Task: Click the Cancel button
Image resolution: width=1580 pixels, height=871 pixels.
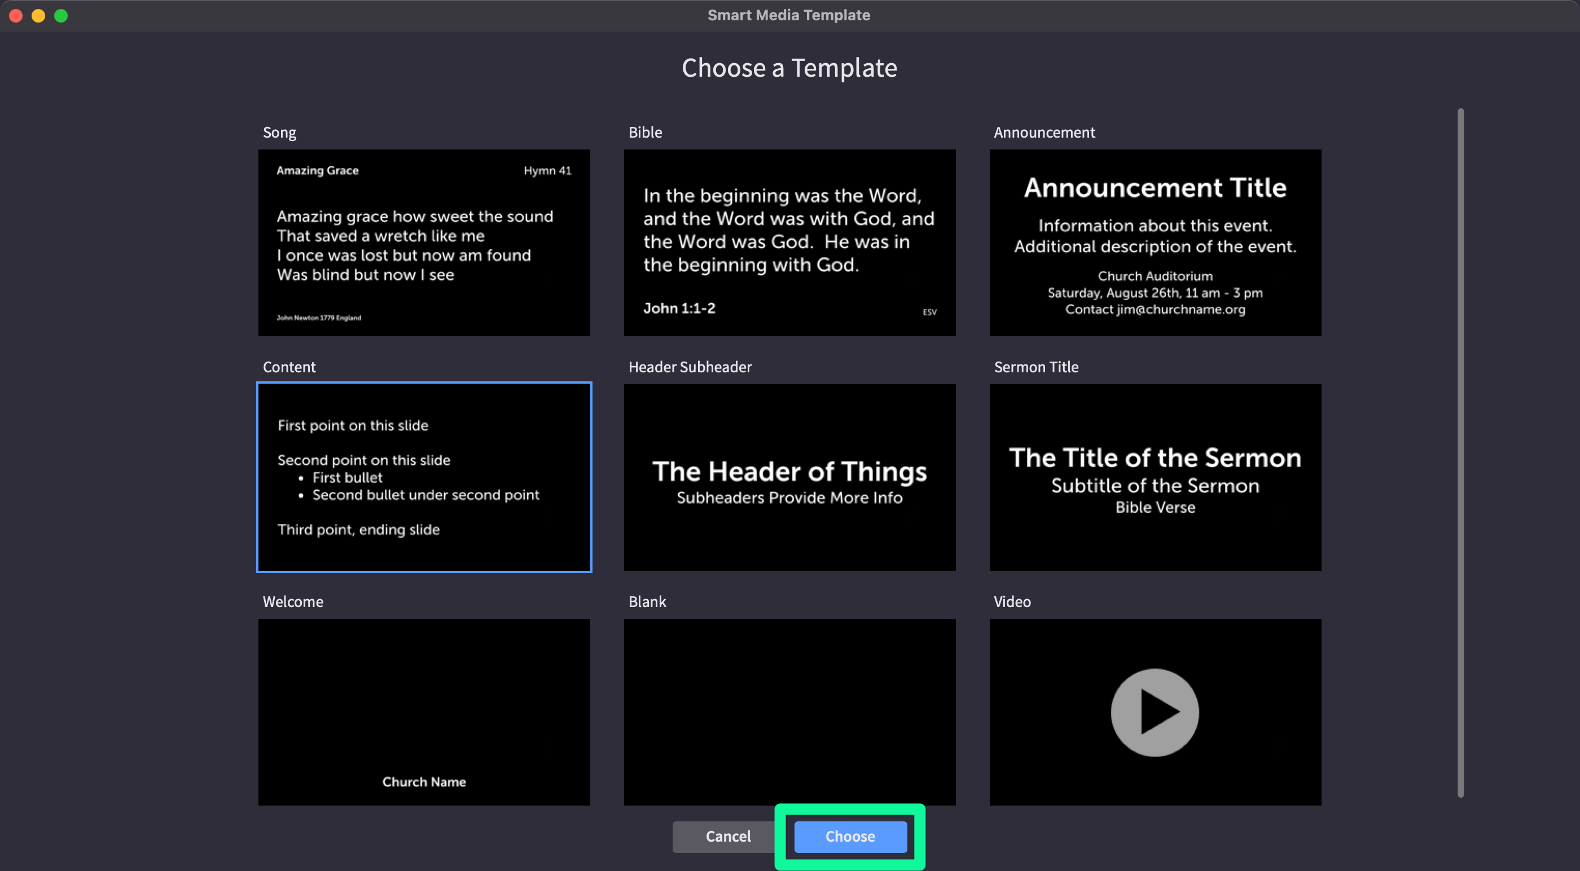Action: 727,836
